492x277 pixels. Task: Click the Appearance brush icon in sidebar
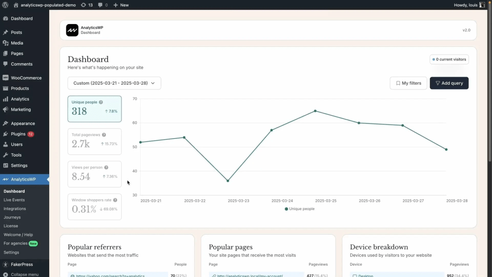[5, 123]
